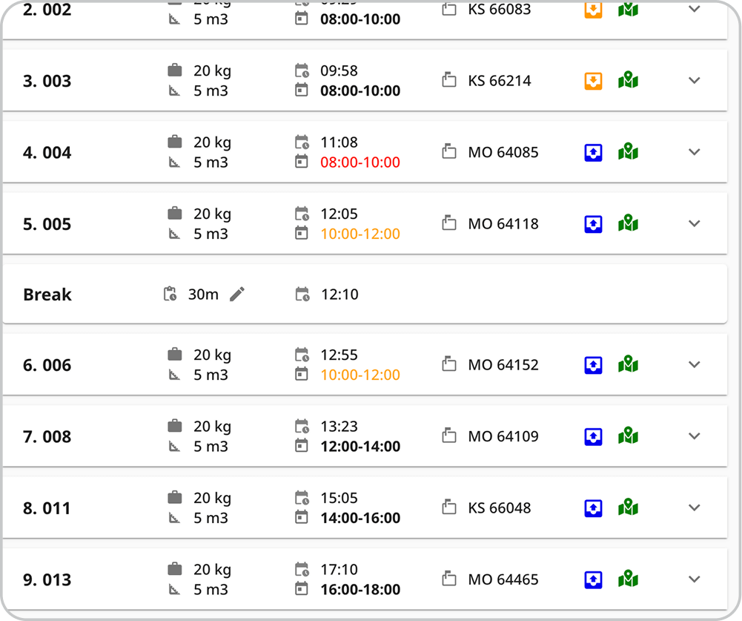Viewport: 742px width, 621px height.
Task: Click the blue delivery icon for stop 013
Action: pyautogui.click(x=593, y=579)
